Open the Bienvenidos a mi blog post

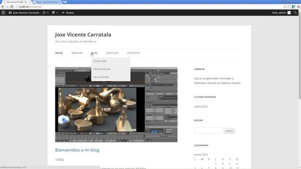click(77, 150)
